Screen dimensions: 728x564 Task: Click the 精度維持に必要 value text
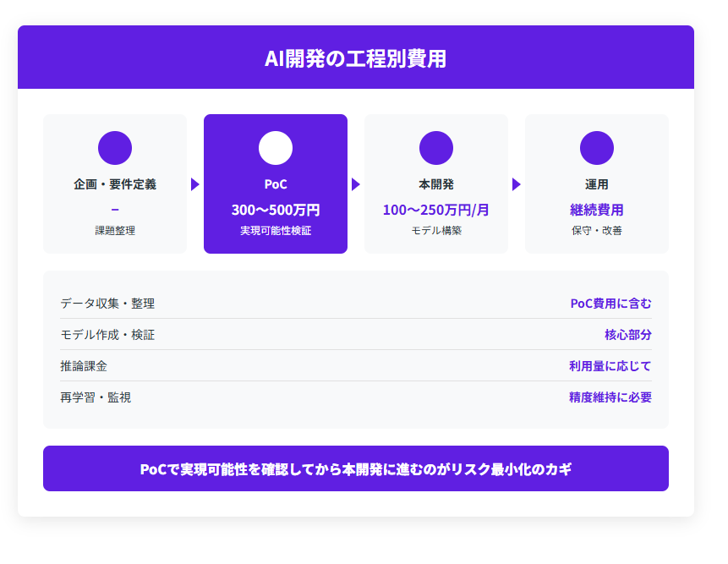point(610,397)
